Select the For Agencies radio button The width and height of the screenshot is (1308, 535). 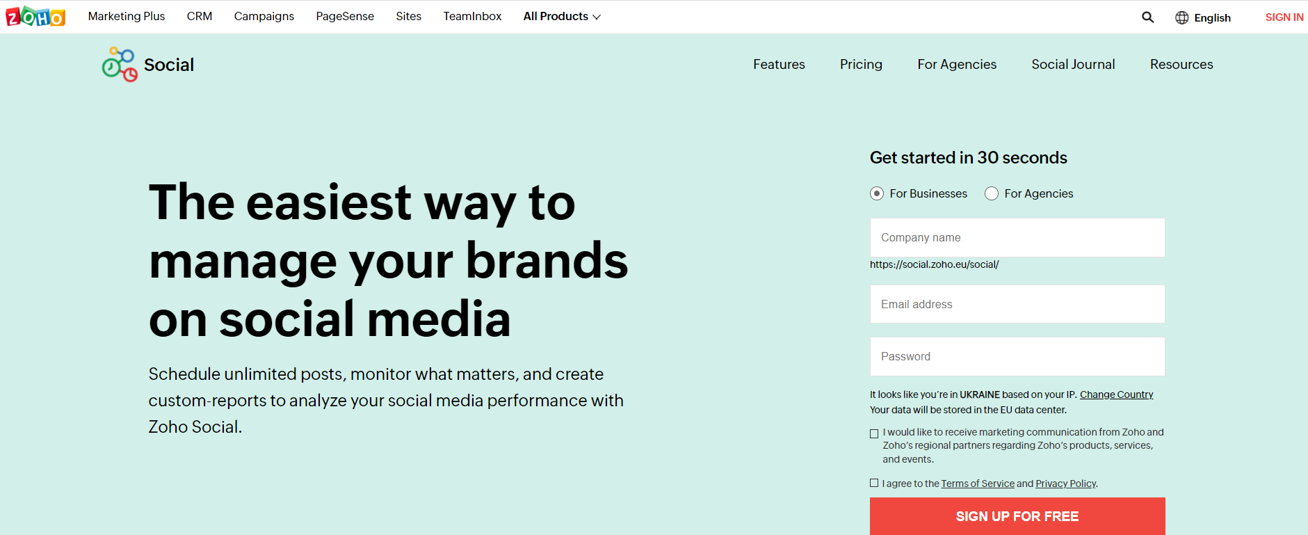(992, 193)
